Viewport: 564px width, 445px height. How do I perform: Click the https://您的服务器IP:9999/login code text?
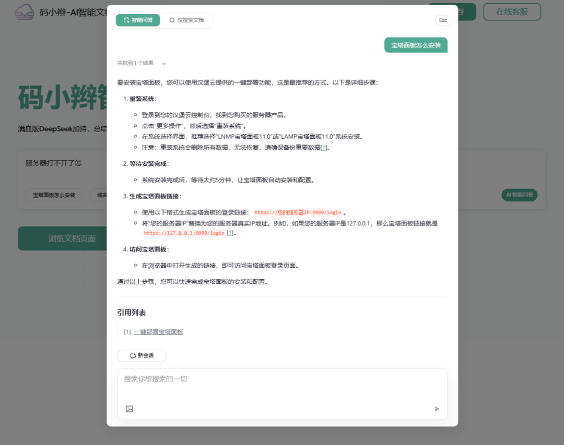[x=298, y=212]
